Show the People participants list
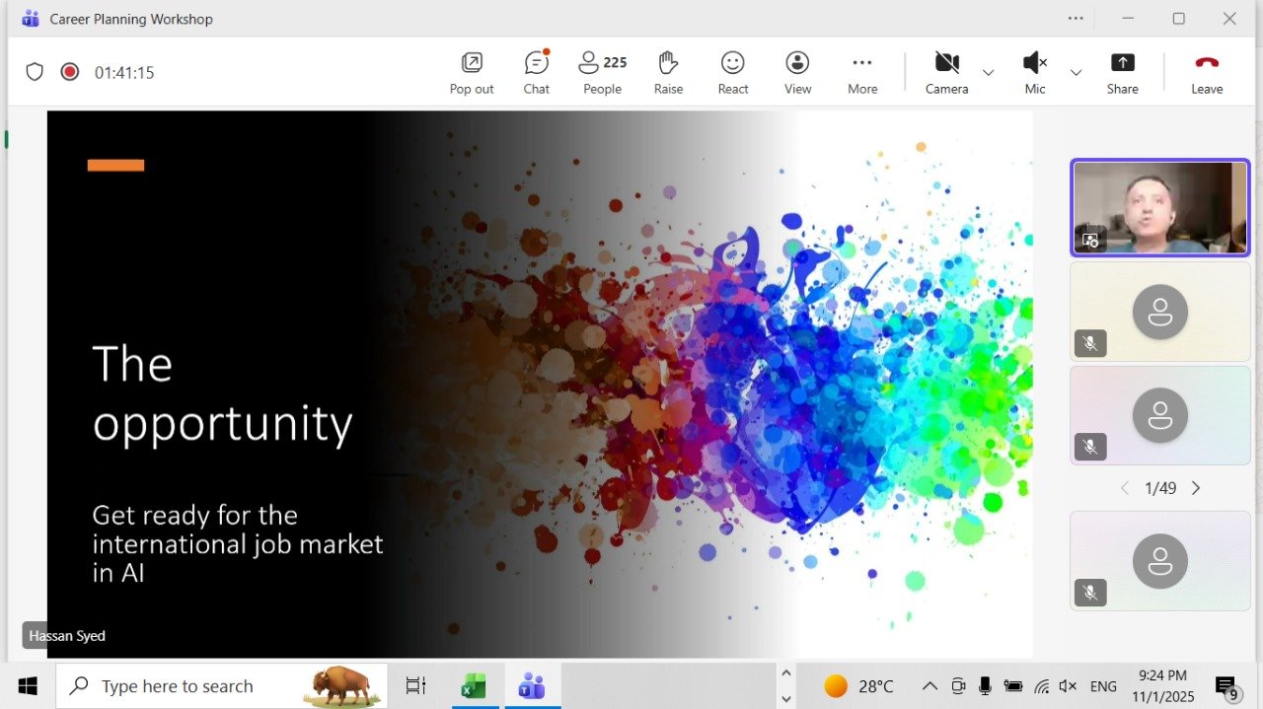This screenshot has height=709, width=1263. (x=602, y=73)
